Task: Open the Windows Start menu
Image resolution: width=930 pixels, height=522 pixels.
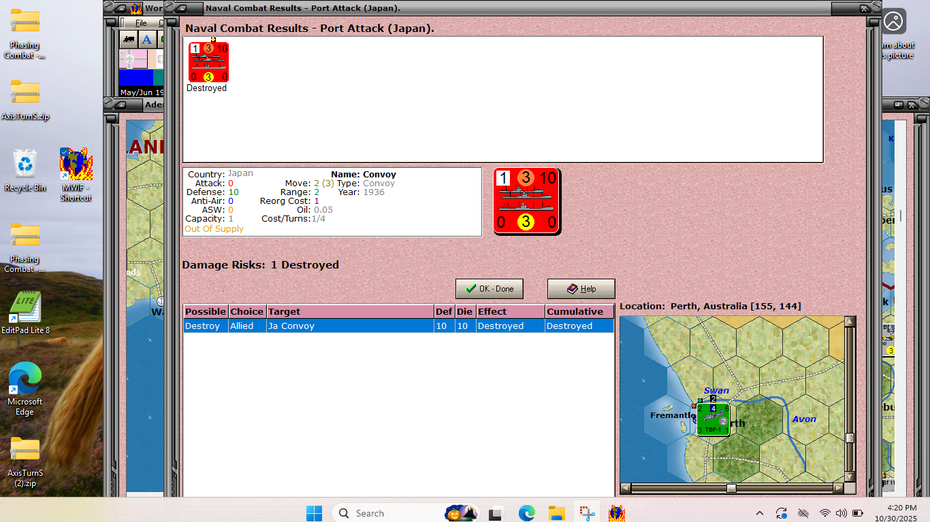Action: pyautogui.click(x=314, y=512)
